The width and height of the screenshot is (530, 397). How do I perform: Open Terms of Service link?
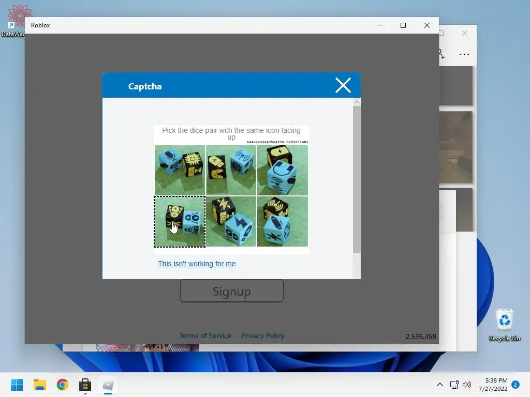pyautogui.click(x=205, y=335)
